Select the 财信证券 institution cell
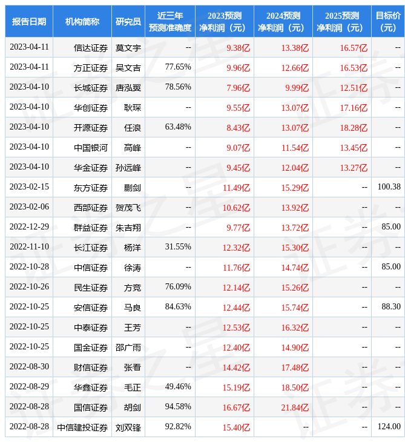The height and width of the screenshot is (442, 405). click(82, 368)
